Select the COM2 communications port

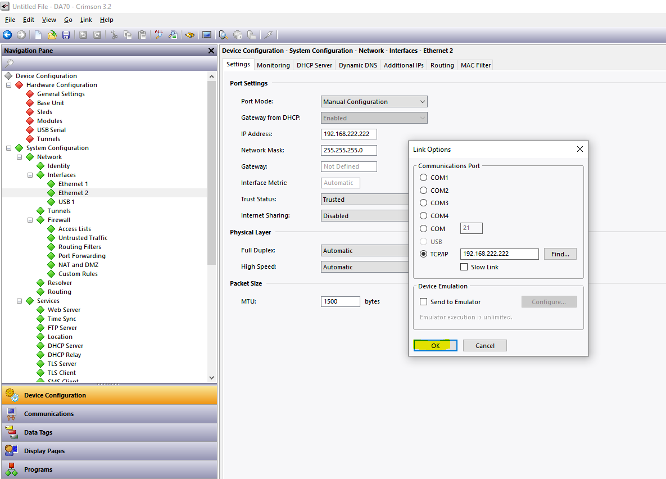423,191
